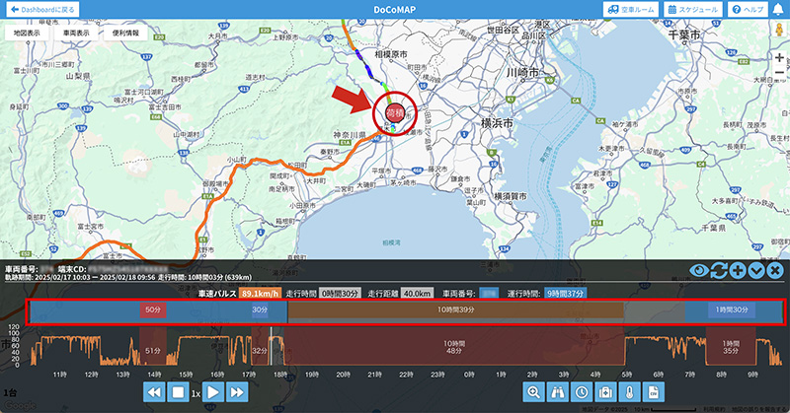
Task: Click the 10時間39分 segment on timeline bar
Action: pos(455,310)
